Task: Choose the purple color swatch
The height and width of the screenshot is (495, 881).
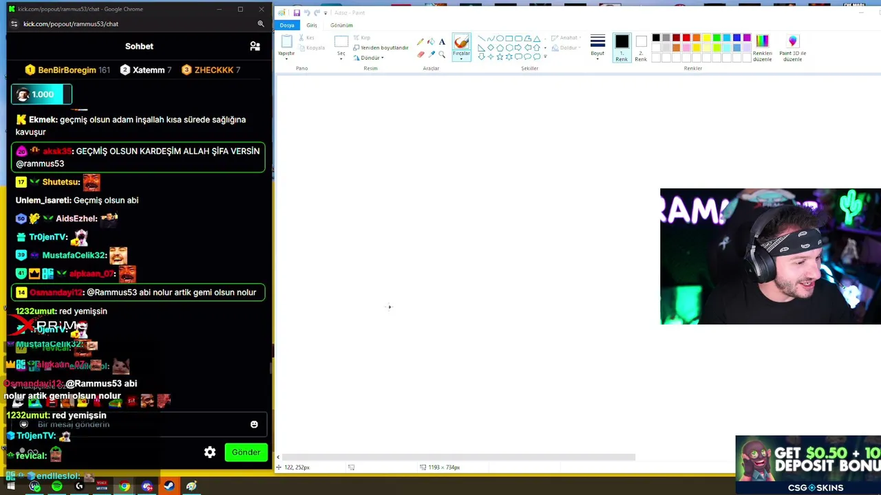Action: 747,38
